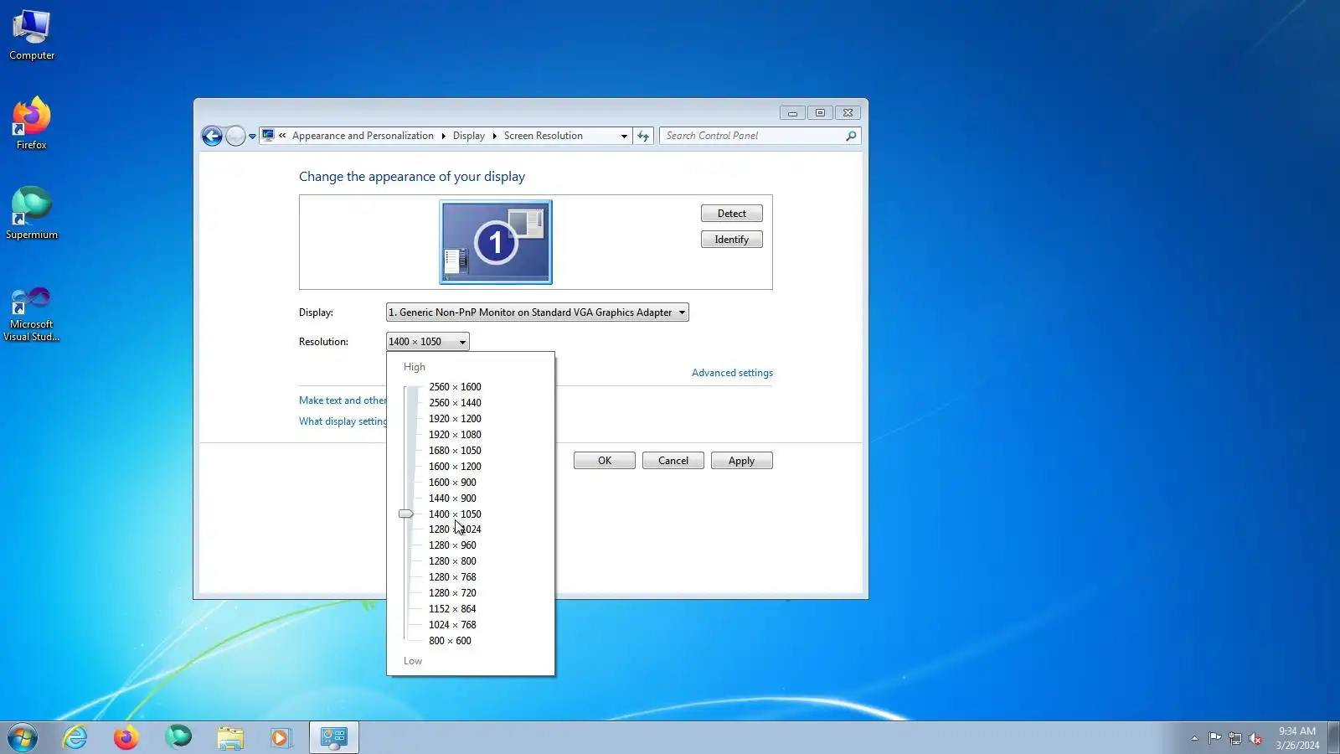Viewport: 1340px width, 754px height.
Task: Click the Screen Resolution breadcrumb
Action: tap(544, 136)
